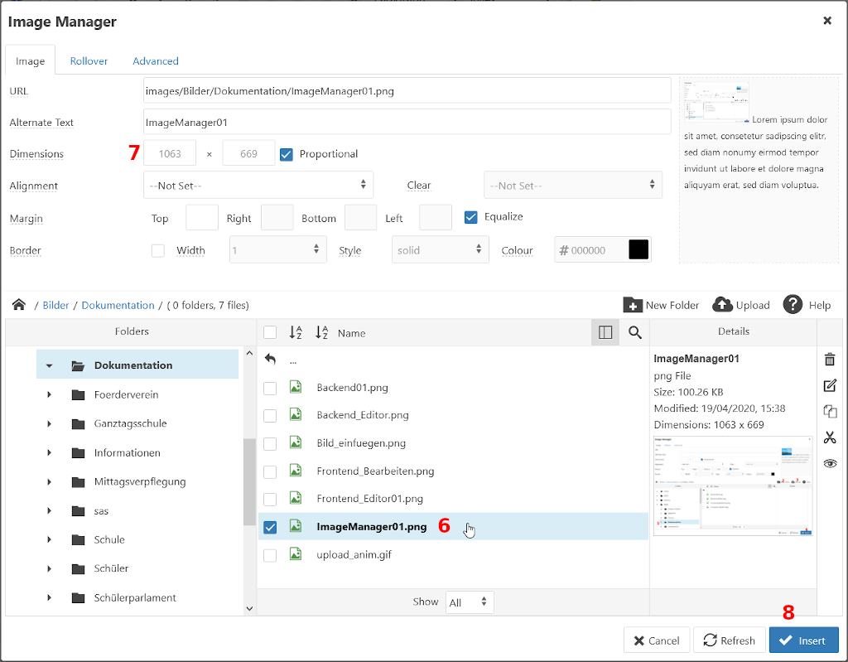Go to the home root folder icon

[19, 305]
